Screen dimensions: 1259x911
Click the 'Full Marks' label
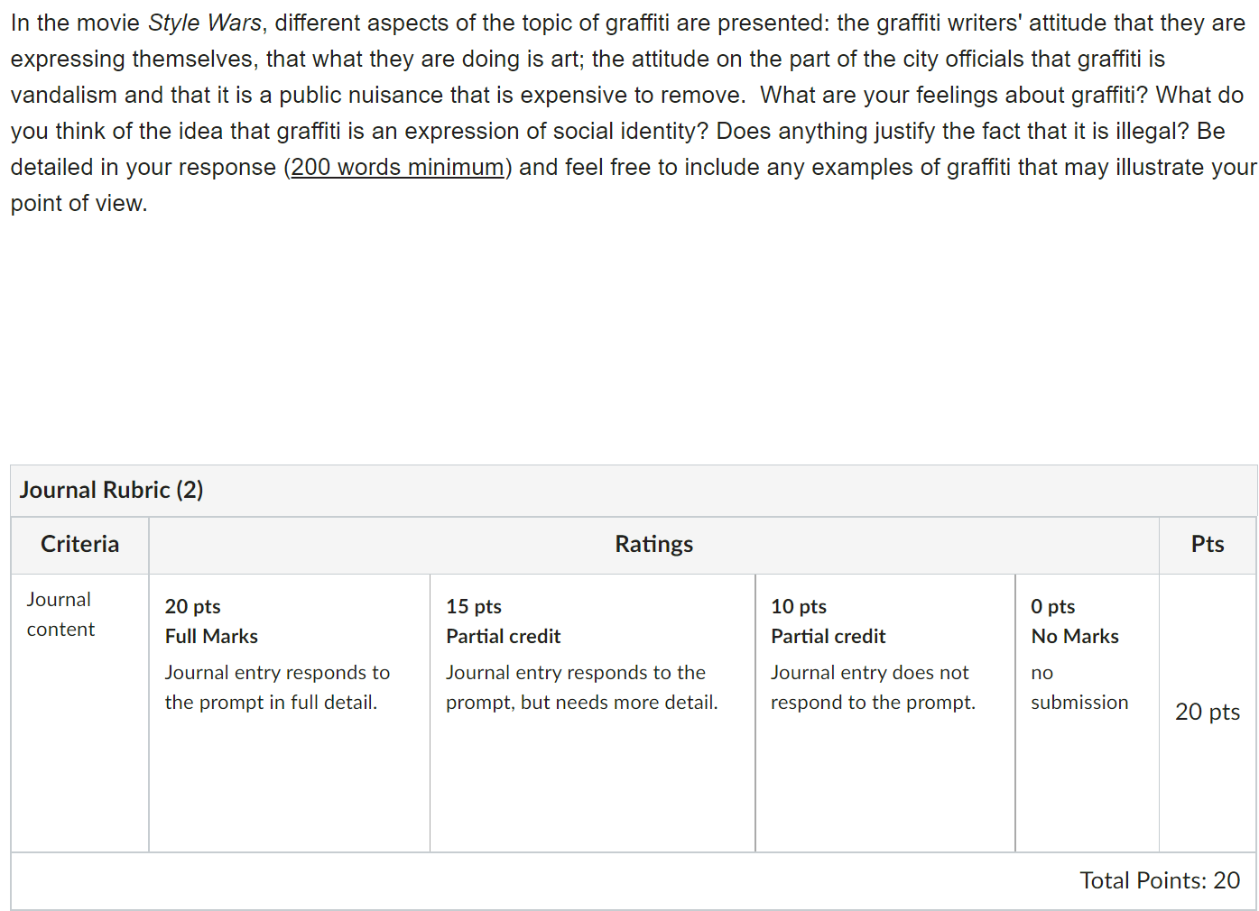pos(211,637)
